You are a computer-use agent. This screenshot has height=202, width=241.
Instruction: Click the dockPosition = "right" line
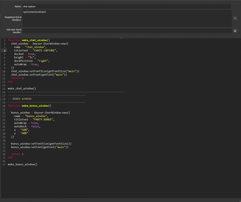(x=32, y=61)
